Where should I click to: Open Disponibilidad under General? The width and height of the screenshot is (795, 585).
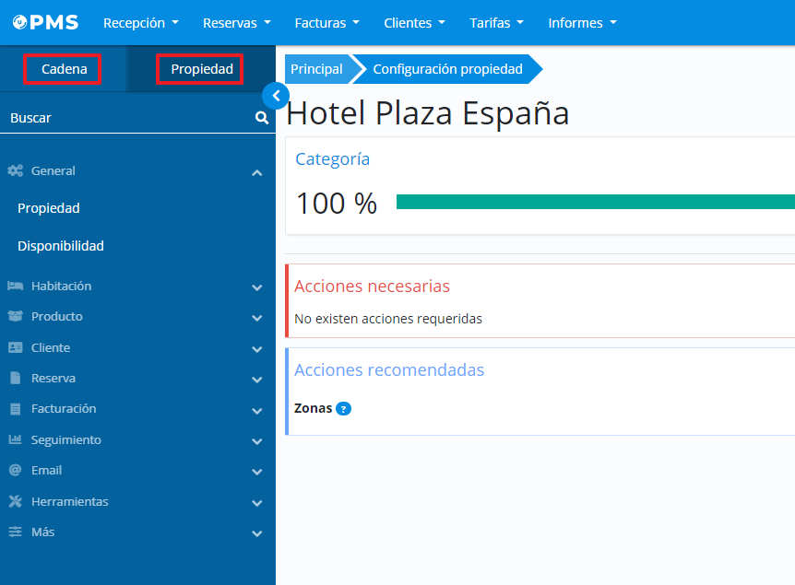[x=61, y=246]
